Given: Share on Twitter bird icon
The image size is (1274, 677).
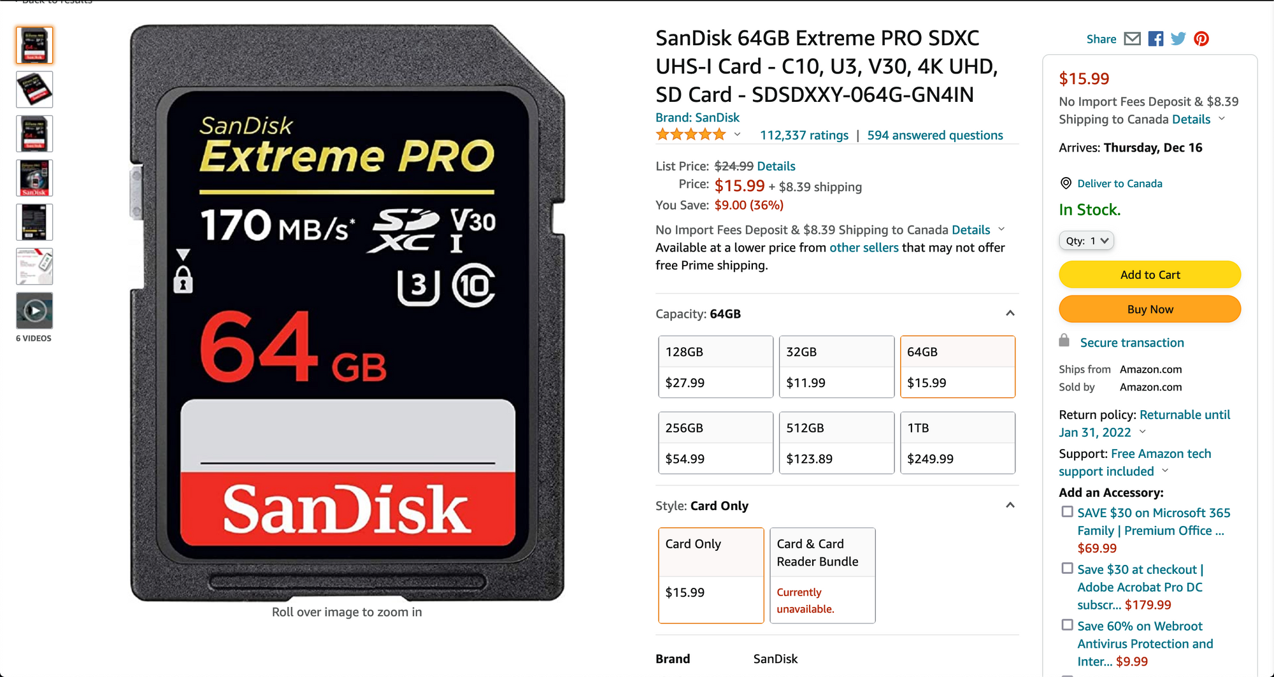Looking at the screenshot, I should (x=1178, y=39).
